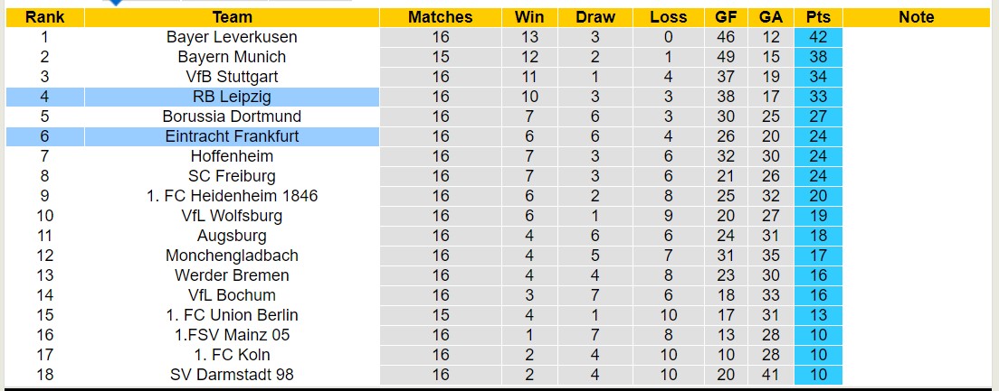
Task: Select Bayern Munich in the table
Action: [232, 57]
